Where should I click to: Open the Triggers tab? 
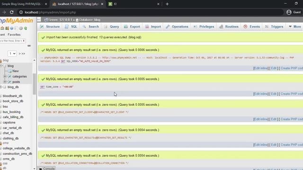(x=274, y=26)
